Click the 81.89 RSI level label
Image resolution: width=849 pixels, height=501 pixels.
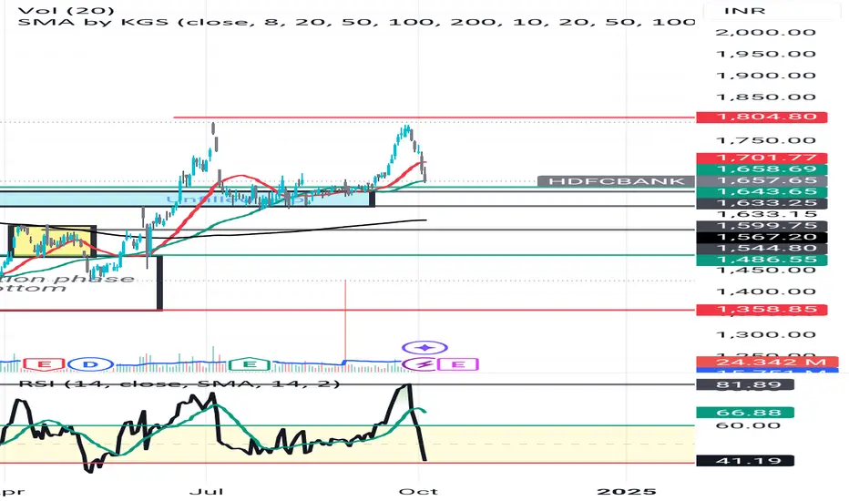pyautogui.click(x=745, y=385)
